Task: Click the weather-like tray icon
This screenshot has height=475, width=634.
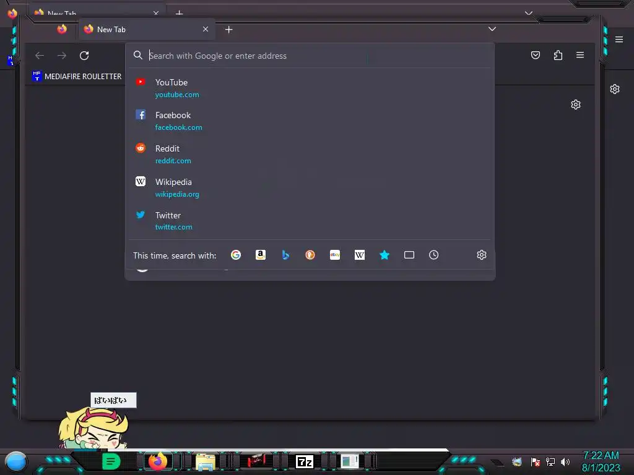Action: coord(517,461)
